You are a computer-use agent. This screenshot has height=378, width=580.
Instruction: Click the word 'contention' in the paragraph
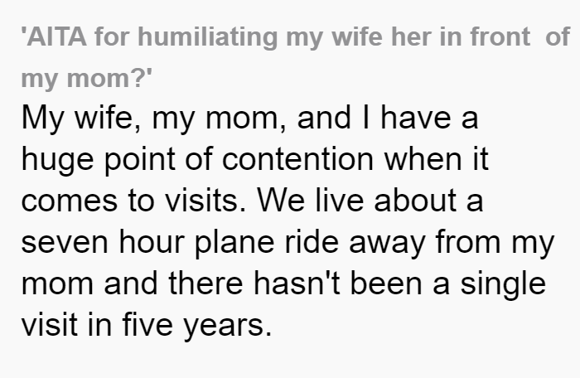[x=297, y=159]
